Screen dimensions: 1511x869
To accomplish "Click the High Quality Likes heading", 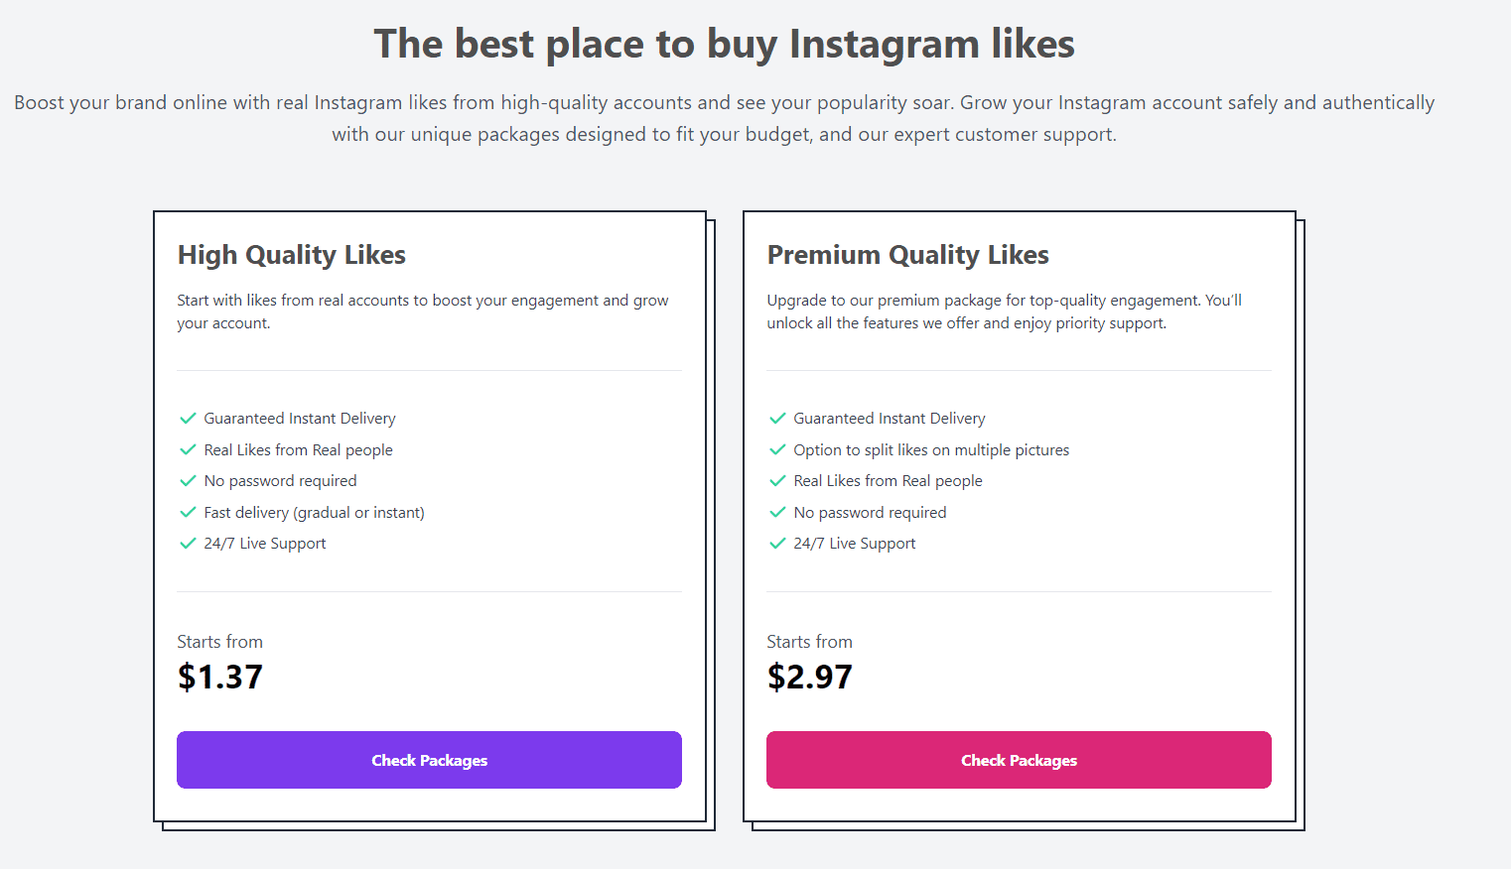I will 292,255.
